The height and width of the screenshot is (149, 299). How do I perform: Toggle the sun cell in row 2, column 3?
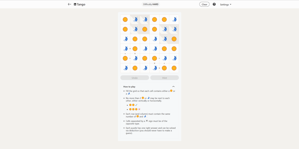[x=145, y=29]
